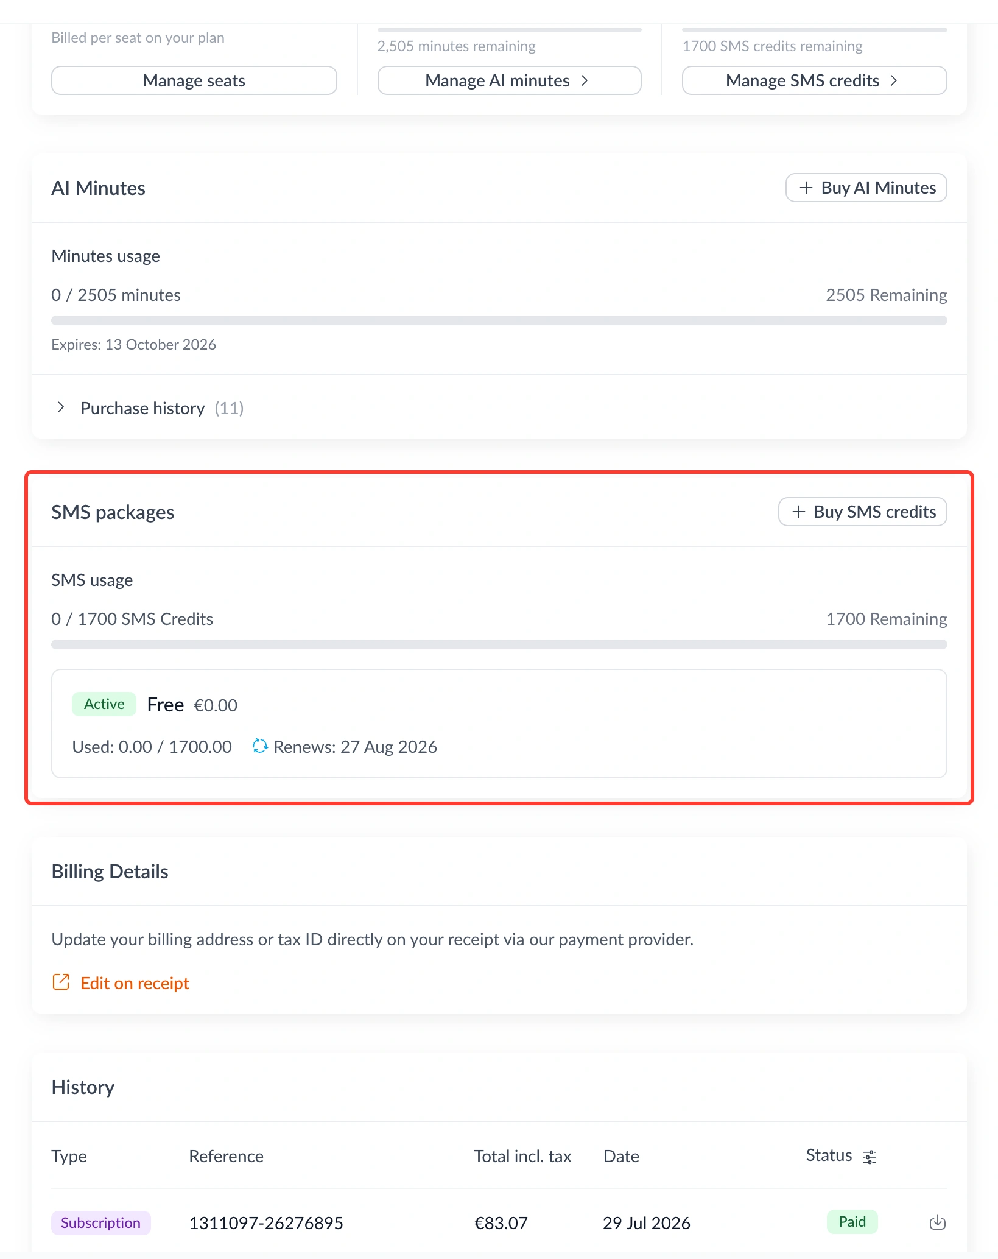Expand the Purchase history chevron
The width and height of the screenshot is (998, 1259).
(60, 407)
